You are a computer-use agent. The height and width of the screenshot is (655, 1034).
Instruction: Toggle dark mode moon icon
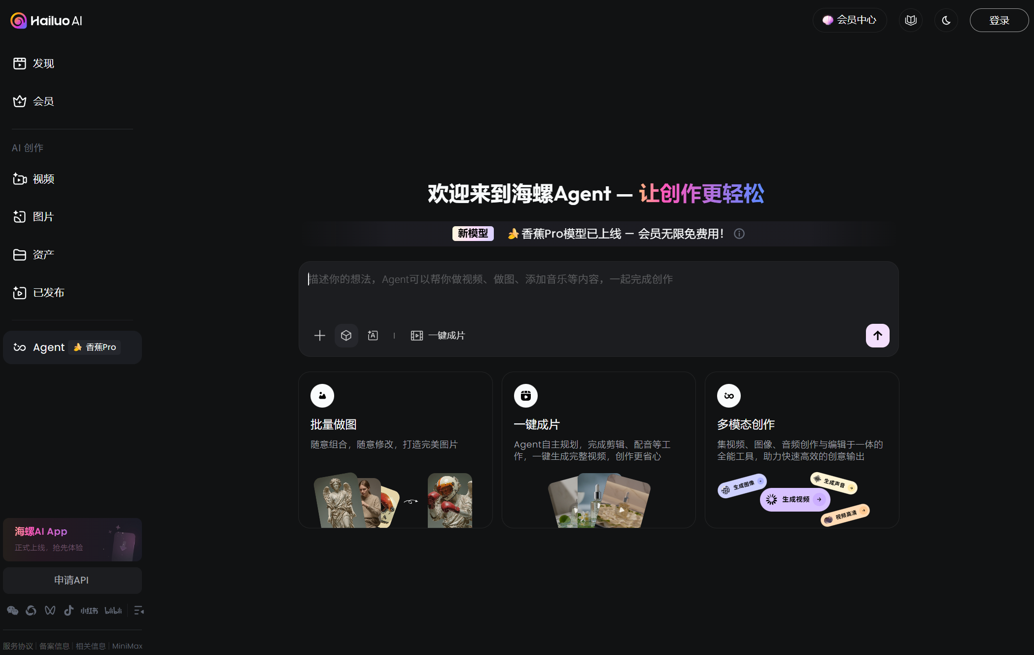click(946, 20)
